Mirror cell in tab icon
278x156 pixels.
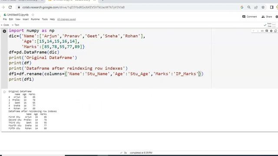275,31
